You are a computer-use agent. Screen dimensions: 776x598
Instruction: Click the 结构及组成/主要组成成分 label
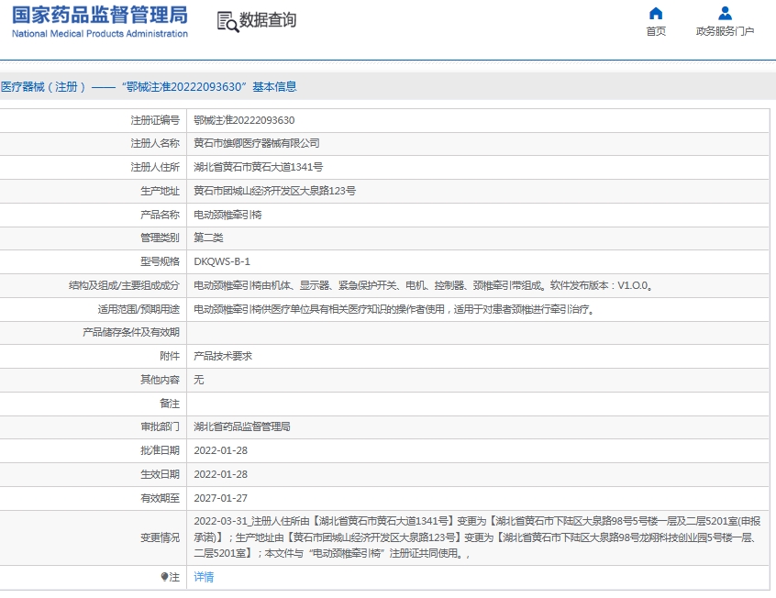[x=124, y=285]
